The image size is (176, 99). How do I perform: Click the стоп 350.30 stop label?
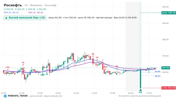click(x=169, y=88)
